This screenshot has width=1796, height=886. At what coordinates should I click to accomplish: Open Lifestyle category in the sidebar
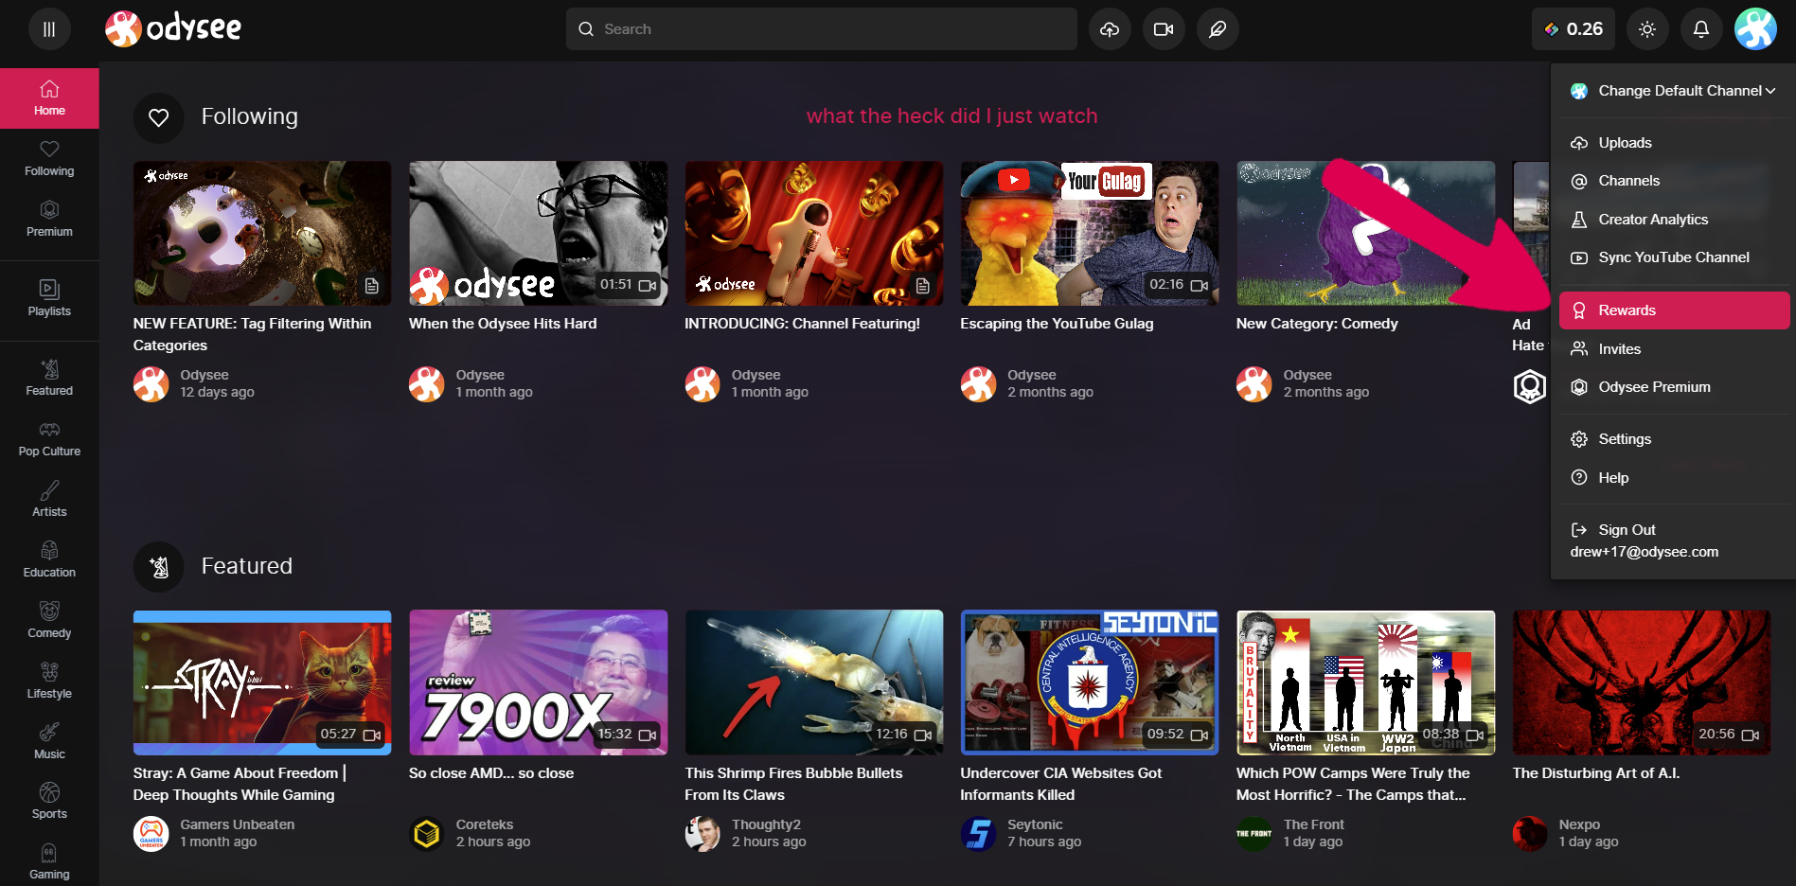(49, 682)
